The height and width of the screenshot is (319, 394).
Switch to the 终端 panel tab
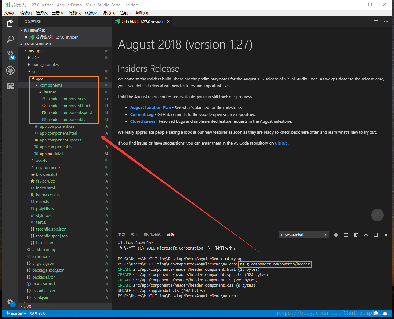point(171,235)
